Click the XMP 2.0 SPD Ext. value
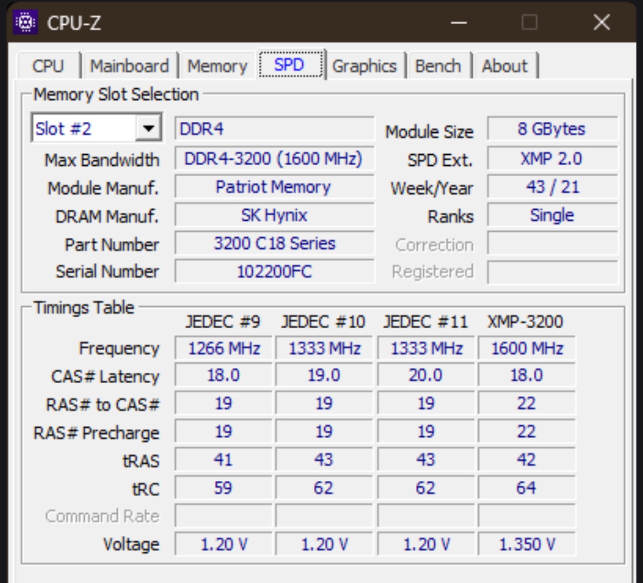This screenshot has width=643, height=583. (552, 159)
